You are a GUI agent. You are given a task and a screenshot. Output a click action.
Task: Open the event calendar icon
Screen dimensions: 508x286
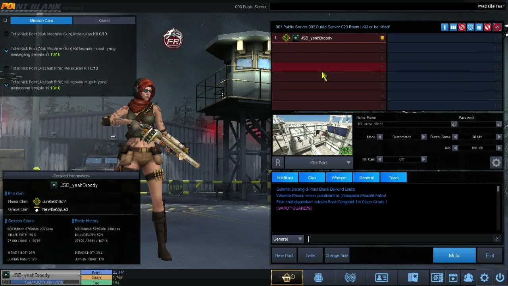pyautogui.click(x=453, y=278)
